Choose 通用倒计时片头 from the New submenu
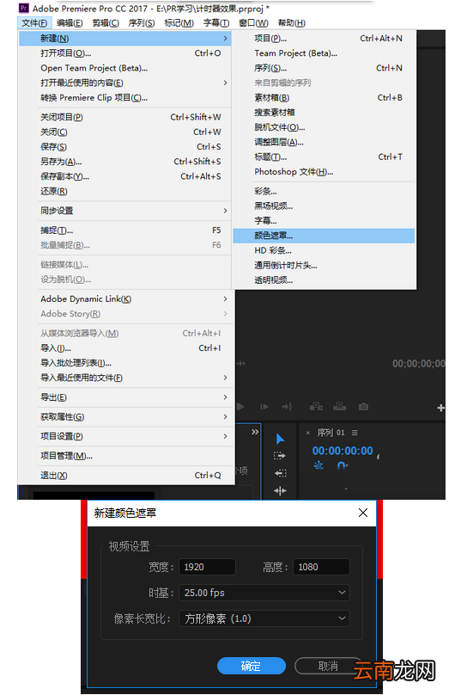The width and height of the screenshot is (467, 695). coord(324,266)
